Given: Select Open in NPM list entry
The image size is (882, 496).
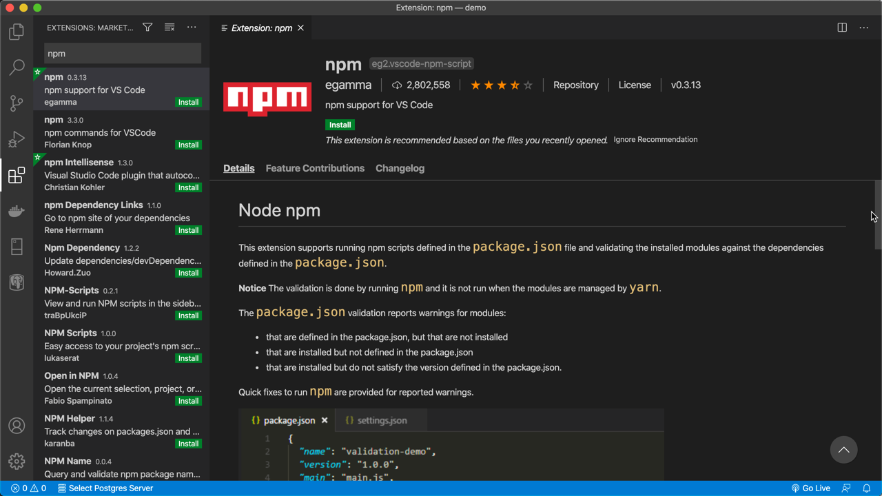Looking at the screenshot, I should tap(121, 388).
